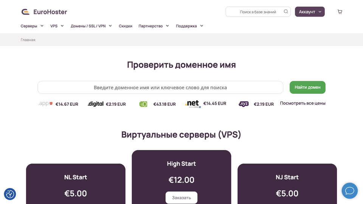This screenshot has height=204, width=363.
Task: Open the Посмотреть все цены link
Action: pyautogui.click(x=303, y=103)
